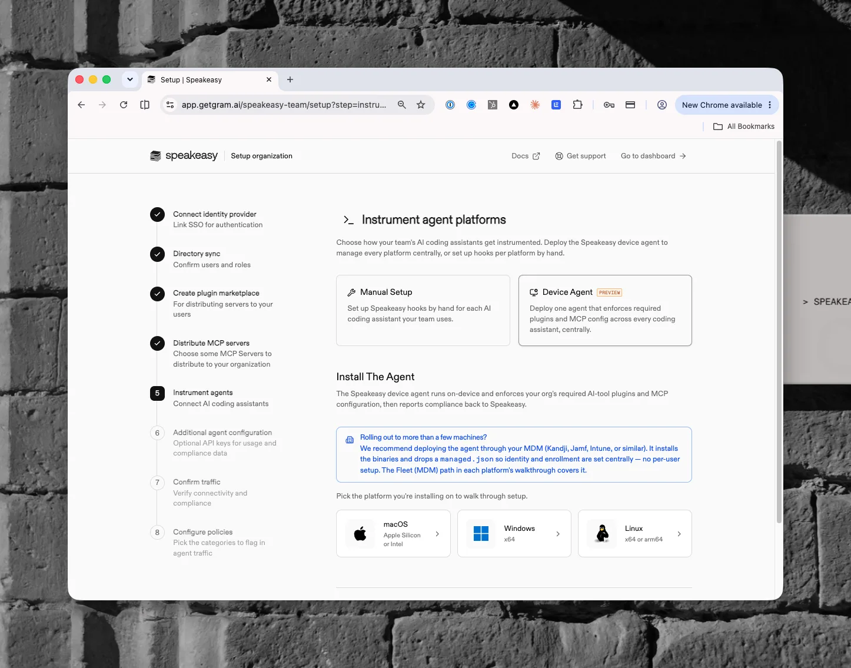Click the zoom magnifier in the address bar
The width and height of the screenshot is (851, 668).
click(x=402, y=105)
